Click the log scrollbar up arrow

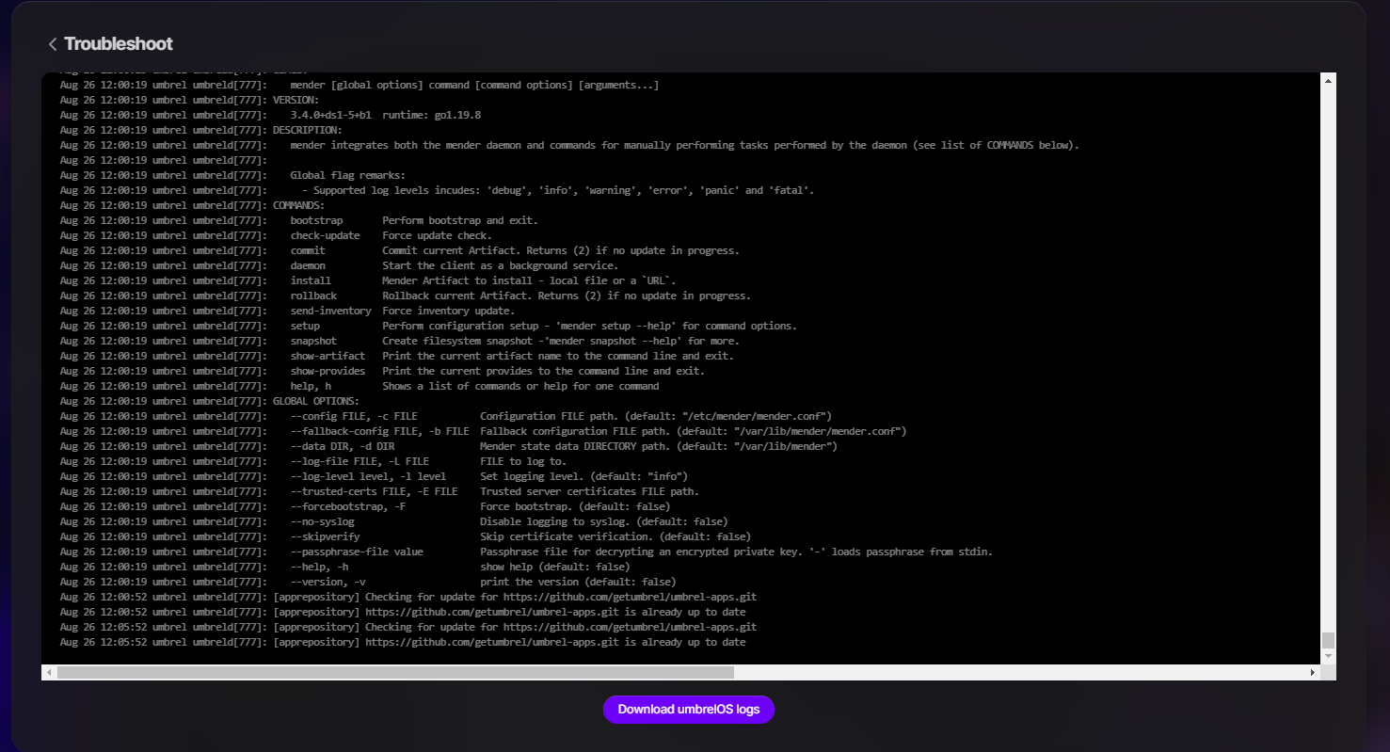pyautogui.click(x=1328, y=81)
